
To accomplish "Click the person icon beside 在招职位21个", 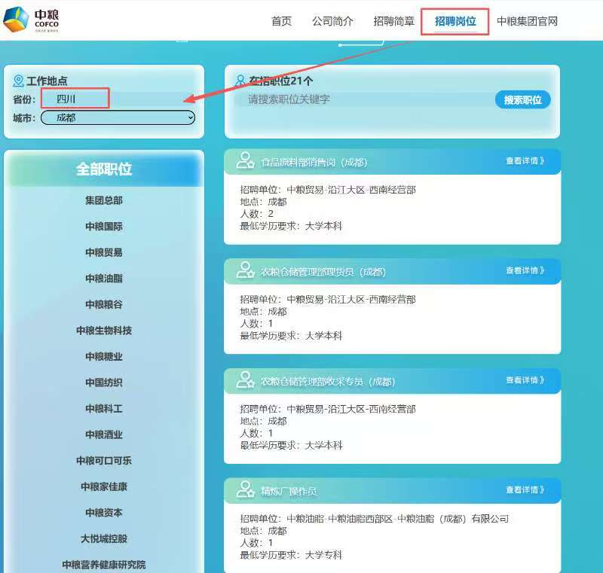I will [240, 81].
